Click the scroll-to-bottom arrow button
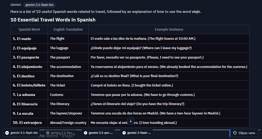This screenshot has height=139, width=262. click(x=131, y=121)
